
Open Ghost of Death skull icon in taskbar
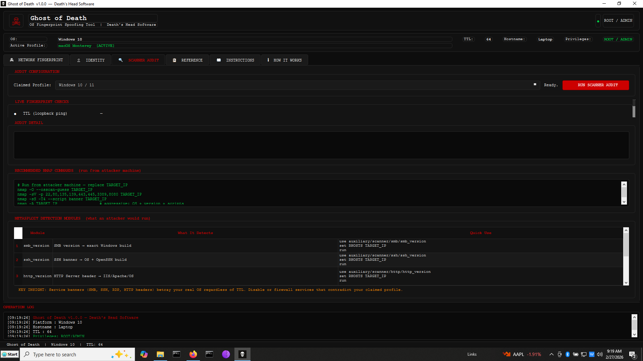click(x=242, y=354)
